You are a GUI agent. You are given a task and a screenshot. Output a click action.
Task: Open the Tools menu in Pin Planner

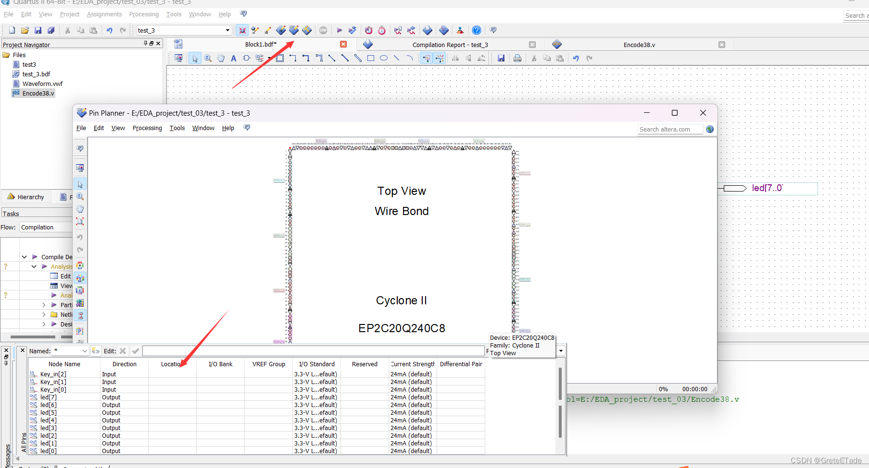177,128
